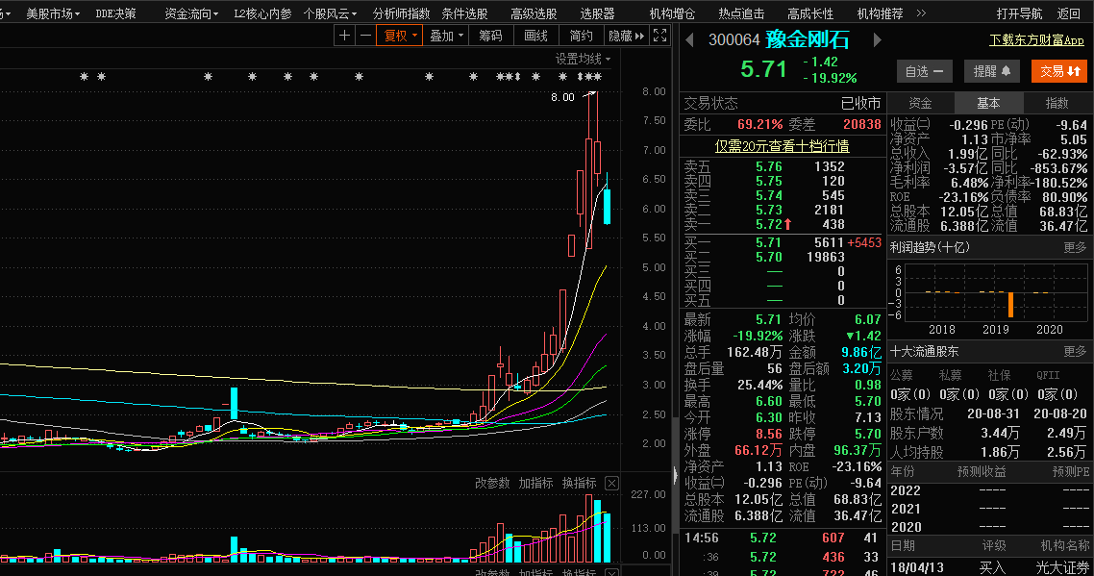Enable 画线 drawing tools
1094x576 pixels.
(535, 36)
